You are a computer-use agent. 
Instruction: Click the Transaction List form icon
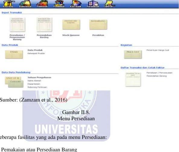coord(133,79)
